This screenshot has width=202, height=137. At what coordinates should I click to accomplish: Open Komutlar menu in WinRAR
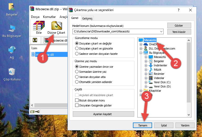click(x=49, y=17)
